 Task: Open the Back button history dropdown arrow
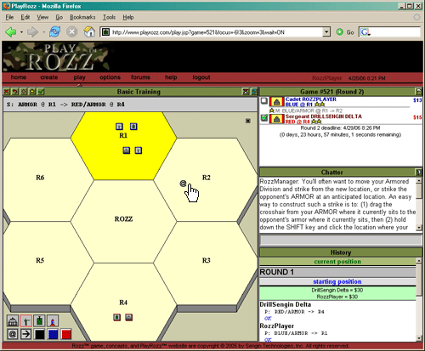click(21, 32)
